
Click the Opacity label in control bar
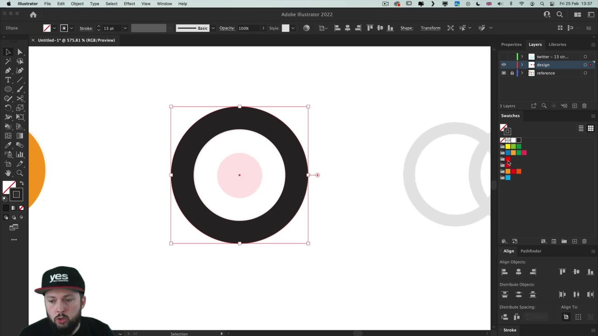[x=227, y=28]
